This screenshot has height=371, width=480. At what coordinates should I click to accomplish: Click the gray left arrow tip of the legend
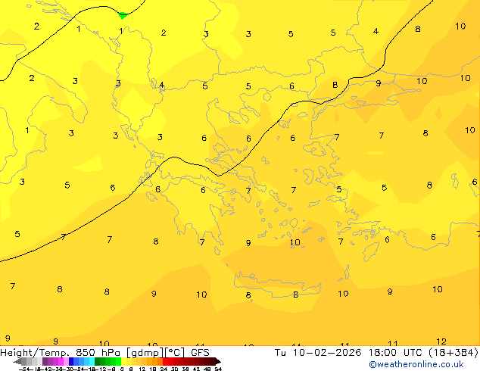(17, 361)
